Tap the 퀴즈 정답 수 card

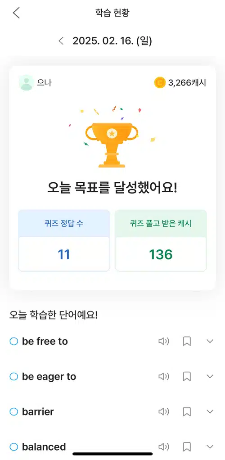click(x=64, y=240)
